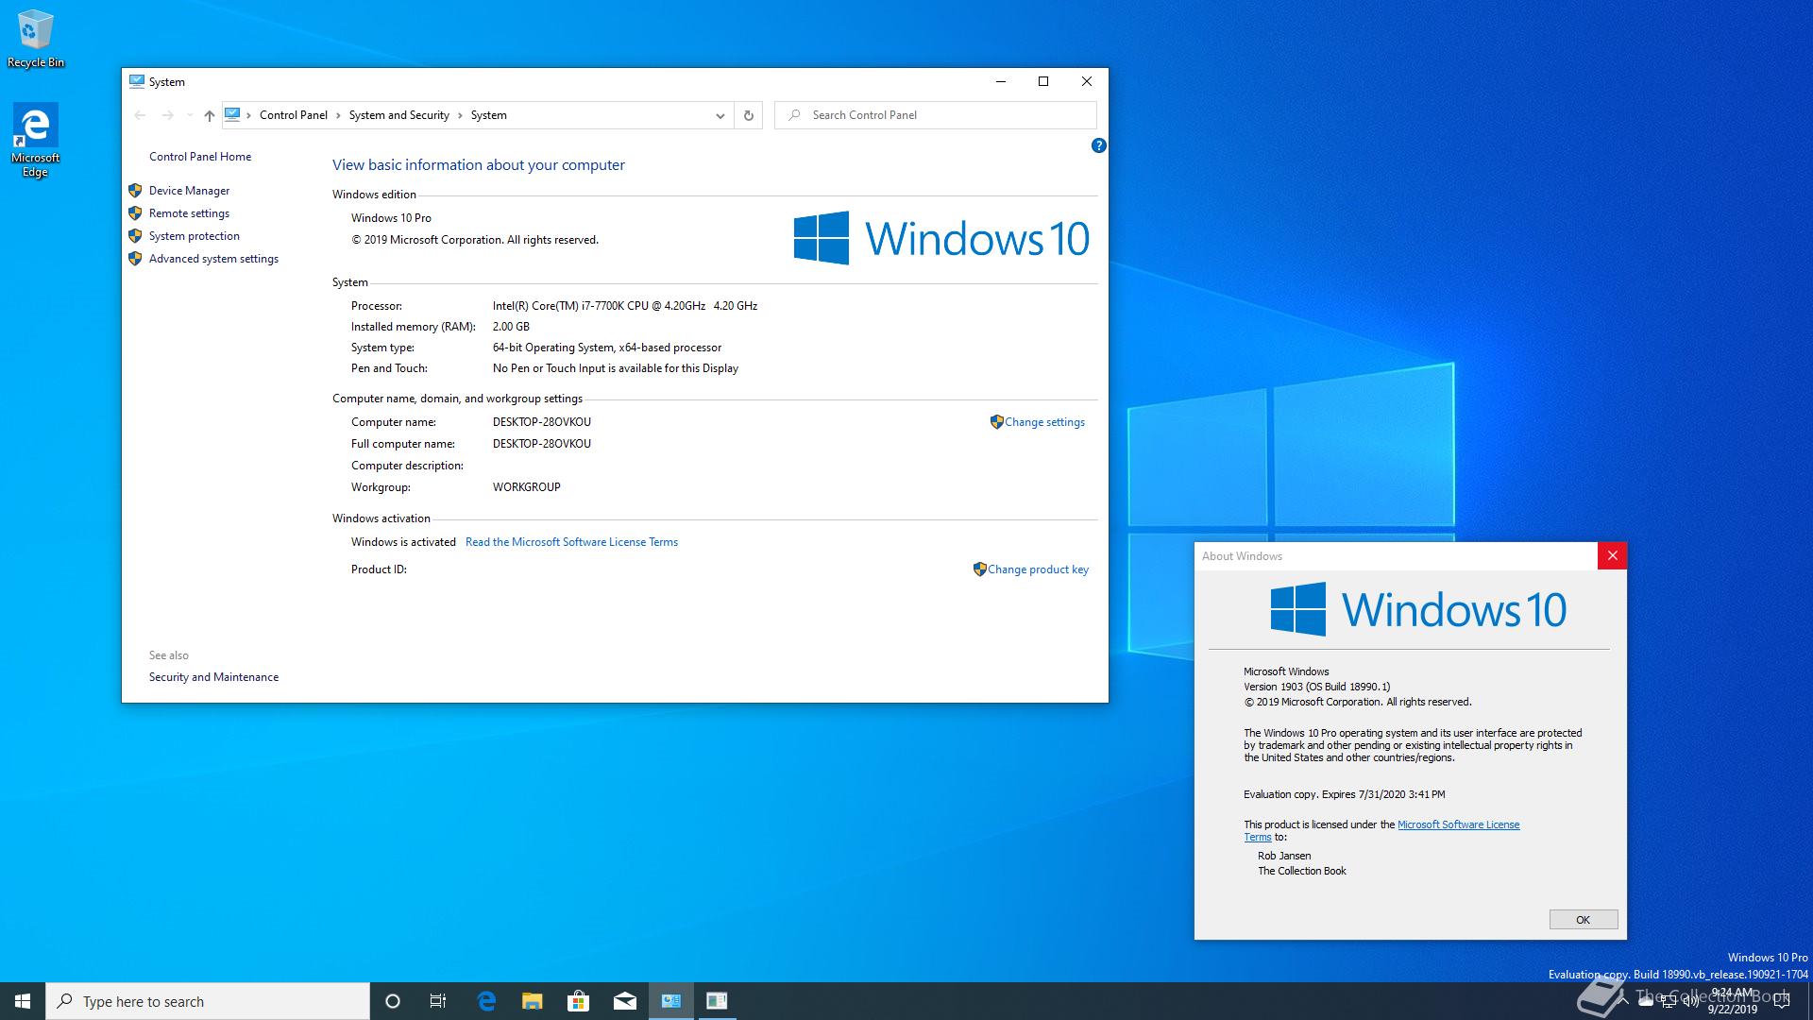Open the System protection link

(194, 236)
